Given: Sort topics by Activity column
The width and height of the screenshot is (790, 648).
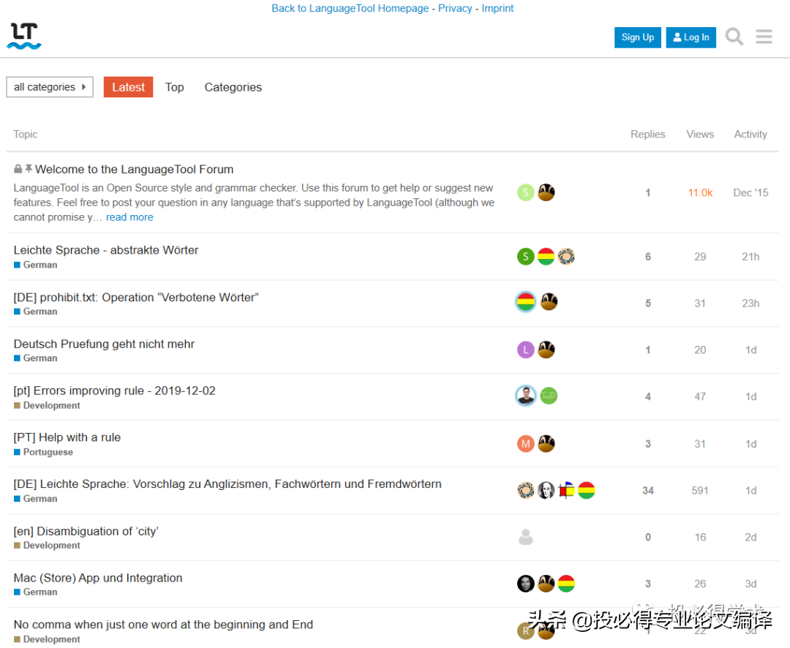Looking at the screenshot, I should 750,134.
